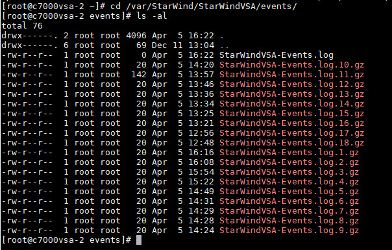Select StarWindVSA-Events.log.12.gz file name

291,84
